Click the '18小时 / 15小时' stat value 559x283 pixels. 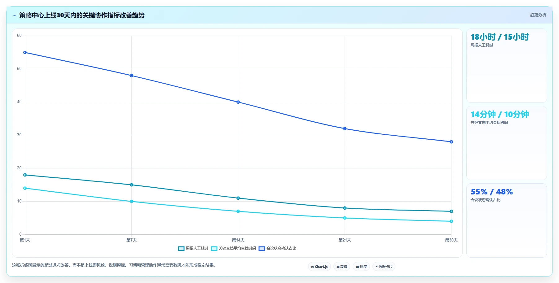[500, 37]
